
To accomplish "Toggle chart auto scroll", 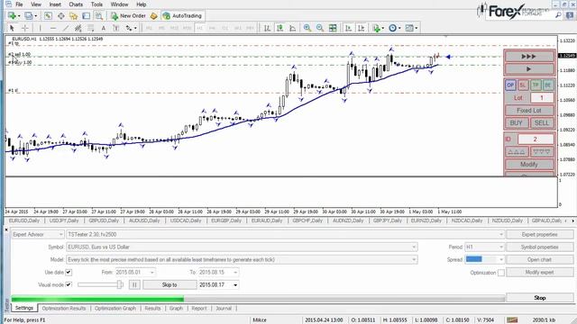I will point(348,28).
